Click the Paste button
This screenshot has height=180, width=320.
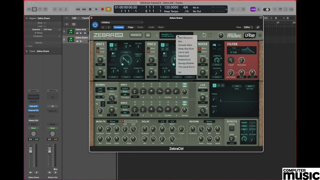coord(140,27)
